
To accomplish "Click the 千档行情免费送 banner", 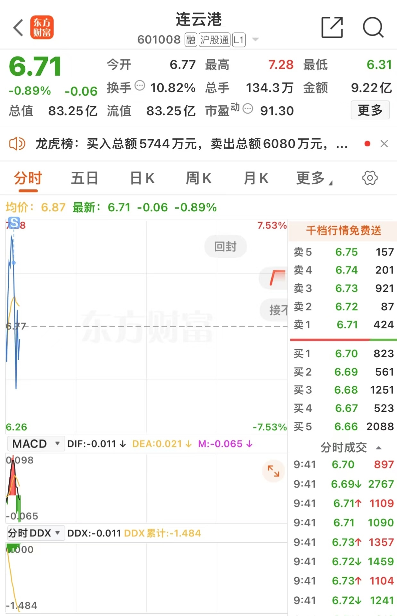I will 343,230.
